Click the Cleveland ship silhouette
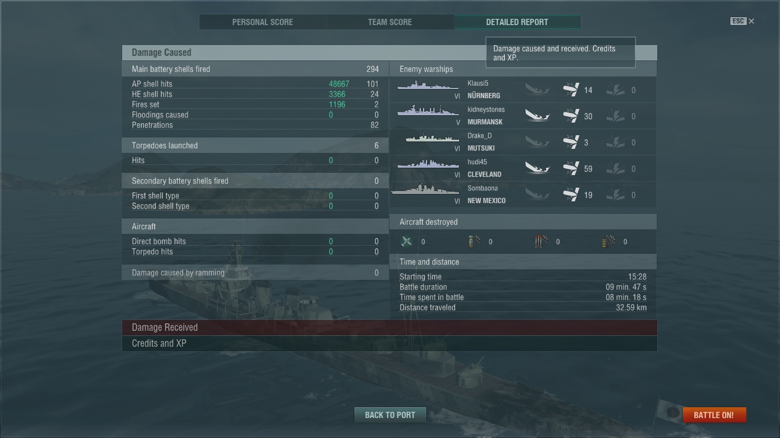Viewport: 780px width, 438px height. click(x=428, y=164)
